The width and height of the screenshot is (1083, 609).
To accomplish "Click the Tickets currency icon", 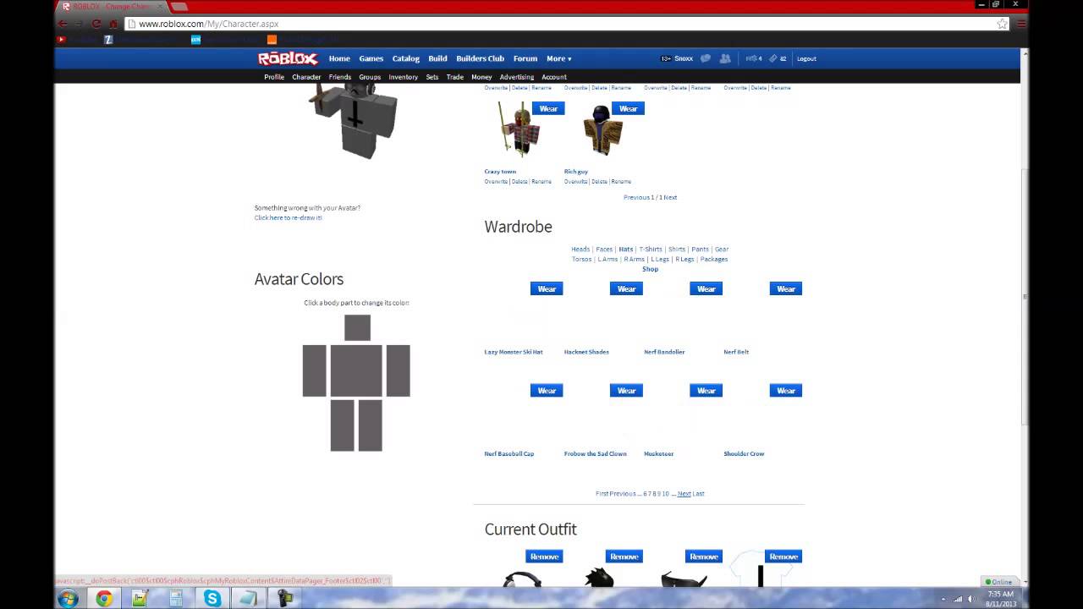I will pos(773,58).
